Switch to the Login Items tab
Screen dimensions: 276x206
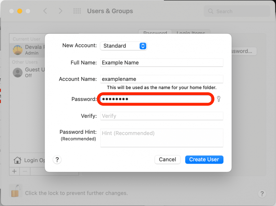(191, 33)
